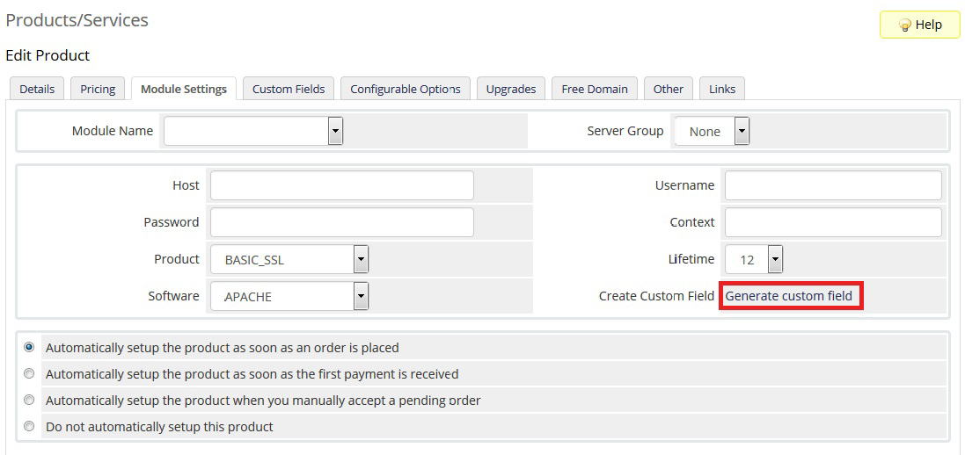Select setup when manually accepting pending order
The height and width of the screenshot is (455, 965).
[x=29, y=400]
